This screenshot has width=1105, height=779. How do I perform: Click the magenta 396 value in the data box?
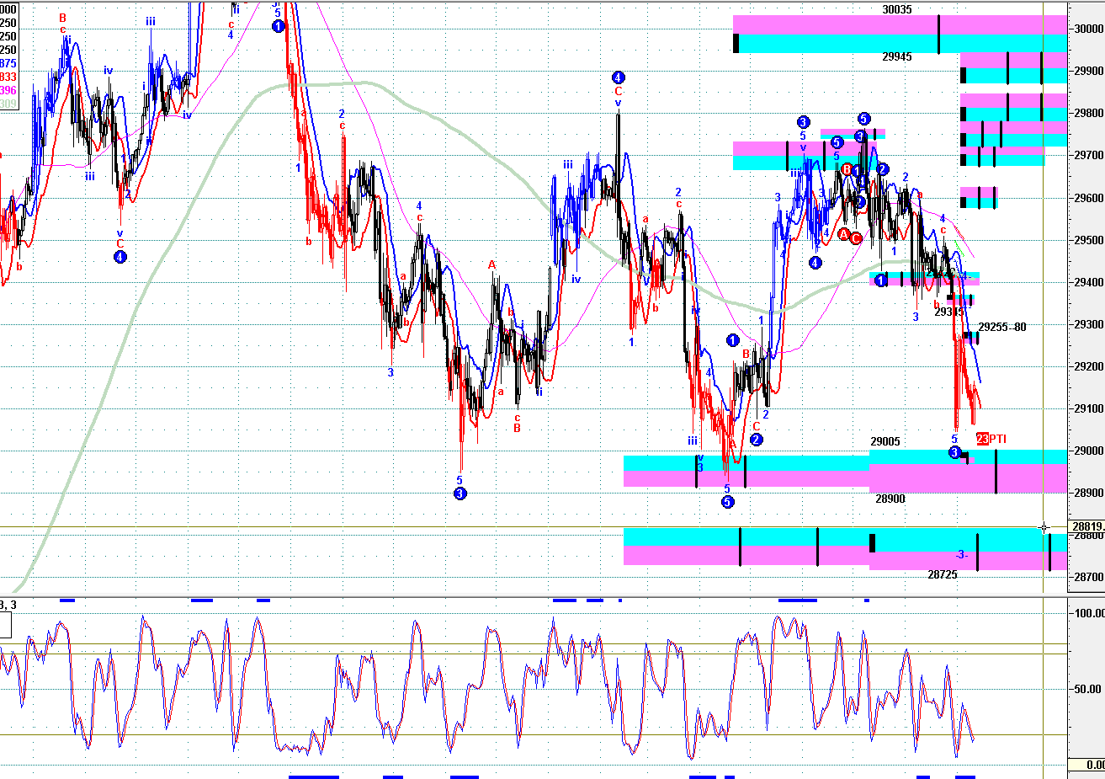(8, 90)
